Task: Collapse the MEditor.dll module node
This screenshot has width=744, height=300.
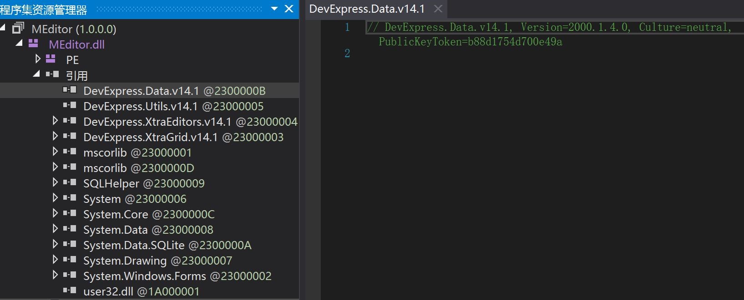Action: pos(19,43)
